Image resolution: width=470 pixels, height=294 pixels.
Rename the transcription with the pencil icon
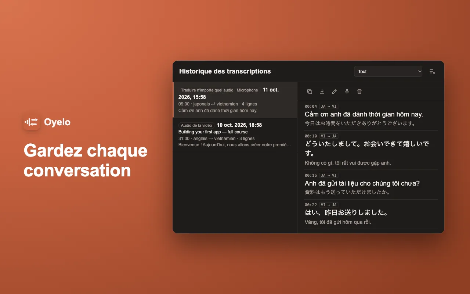[335, 92]
